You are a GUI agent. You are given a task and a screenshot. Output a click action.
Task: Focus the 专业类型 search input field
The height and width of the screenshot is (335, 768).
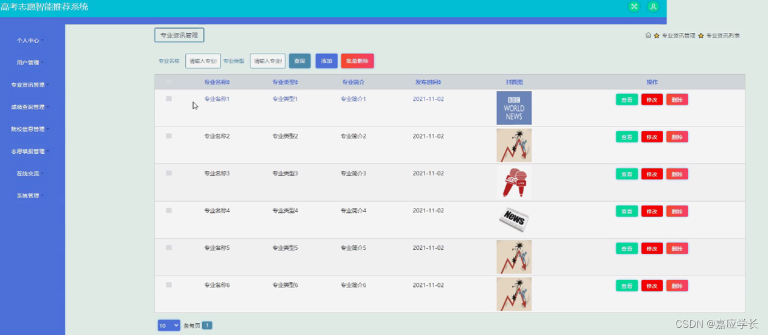pyautogui.click(x=267, y=61)
